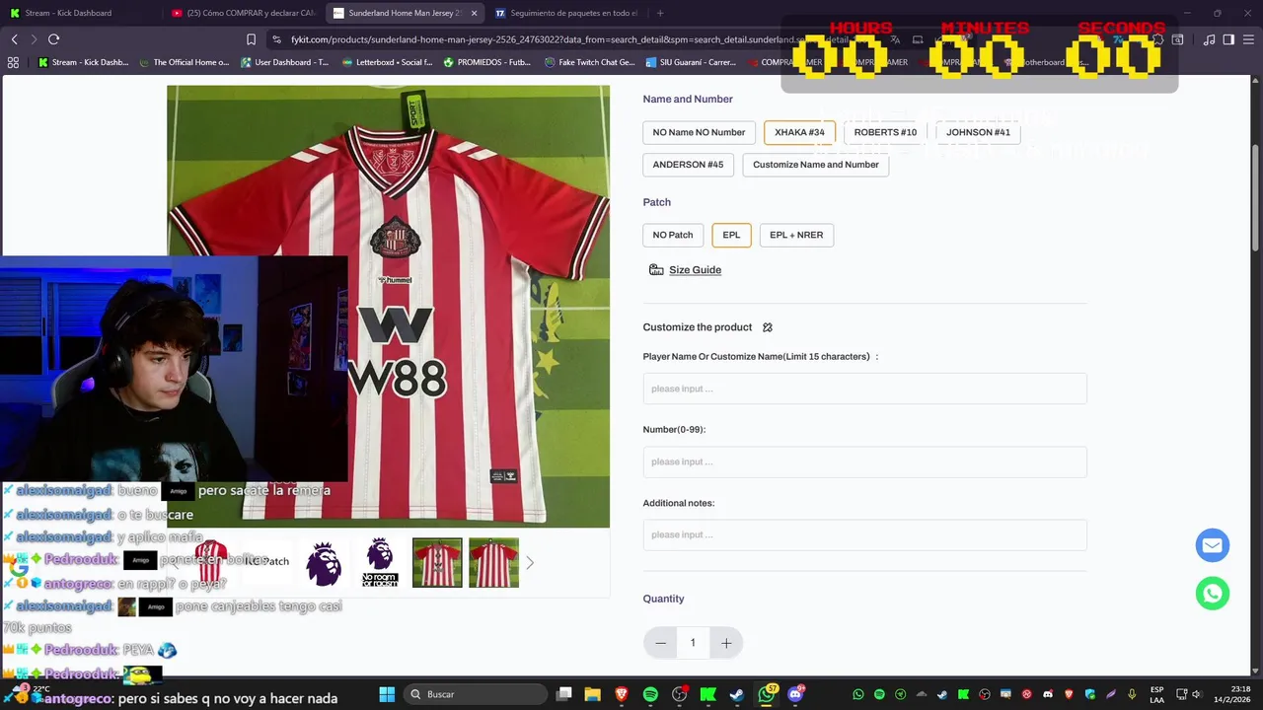The height and width of the screenshot is (710, 1263).
Task: Increase quantity with the plus button
Action: (726, 643)
